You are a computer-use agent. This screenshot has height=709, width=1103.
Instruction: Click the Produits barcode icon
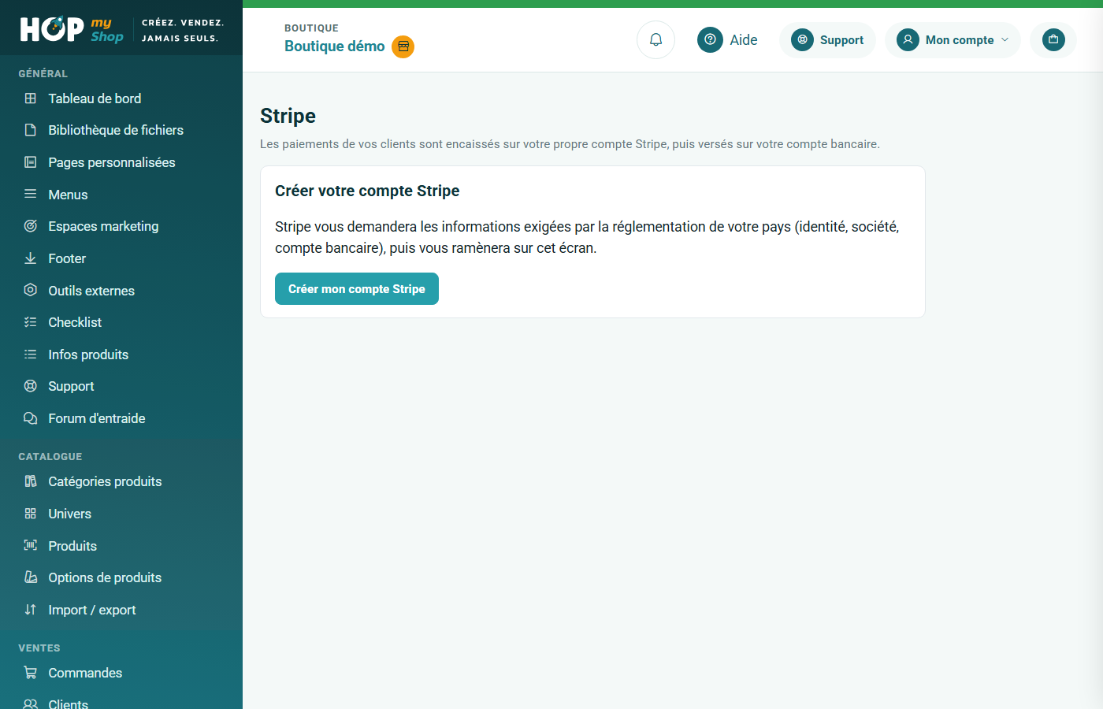pos(30,545)
